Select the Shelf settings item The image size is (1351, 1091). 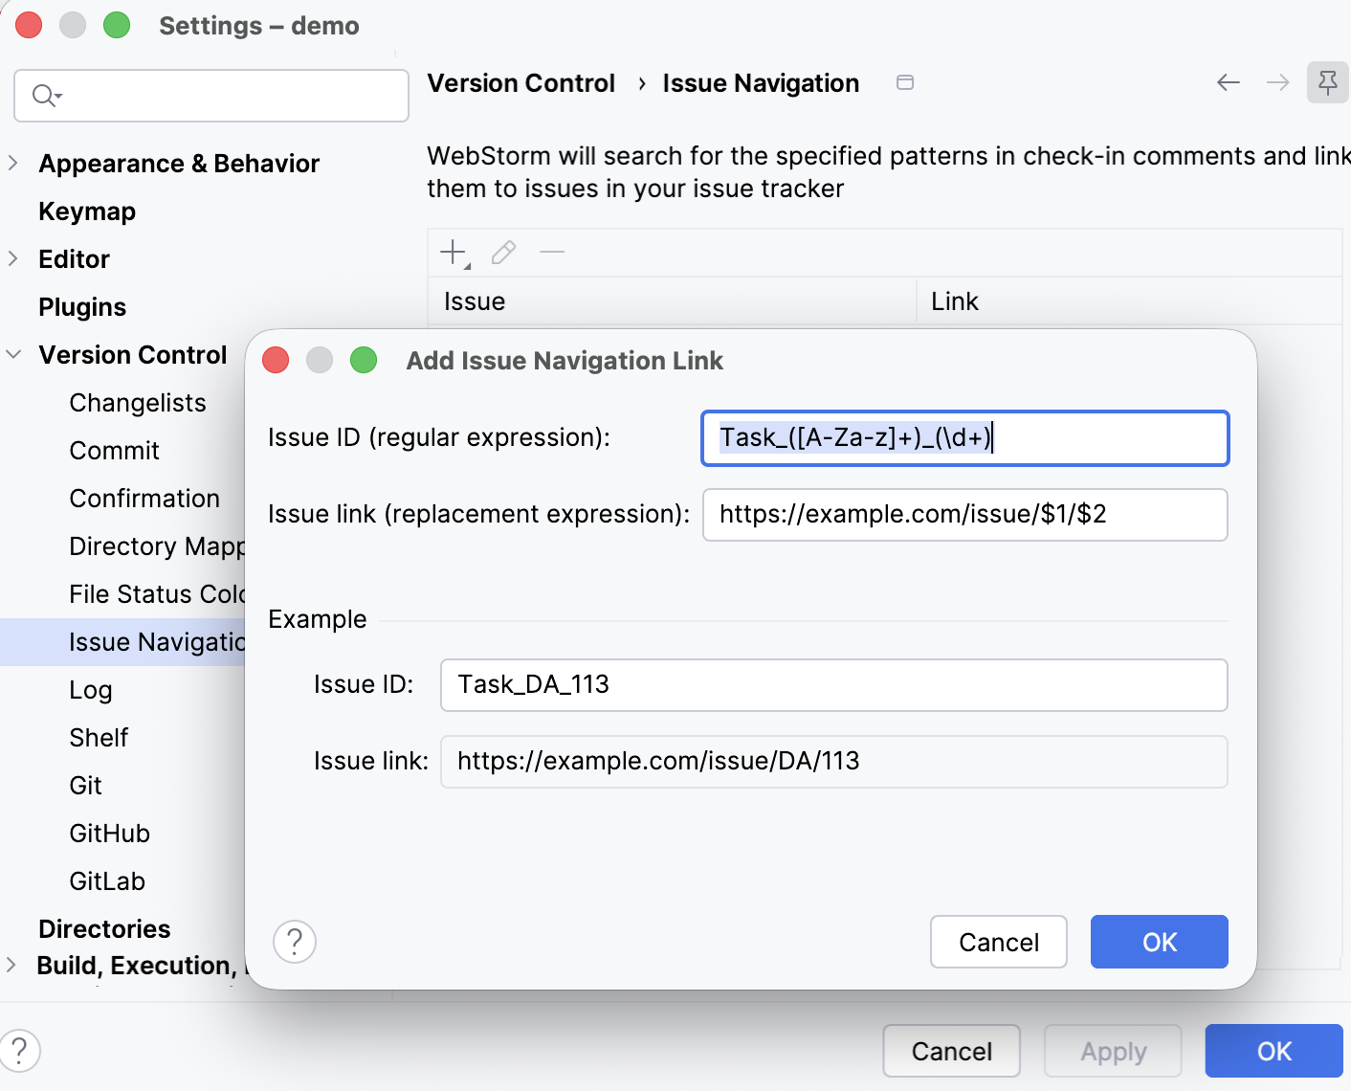point(99,738)
